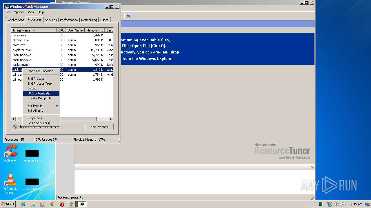Screen dimensions: 371x208
Task: Open Internet Explorer from the taskbar
Action: coord(23,204)
